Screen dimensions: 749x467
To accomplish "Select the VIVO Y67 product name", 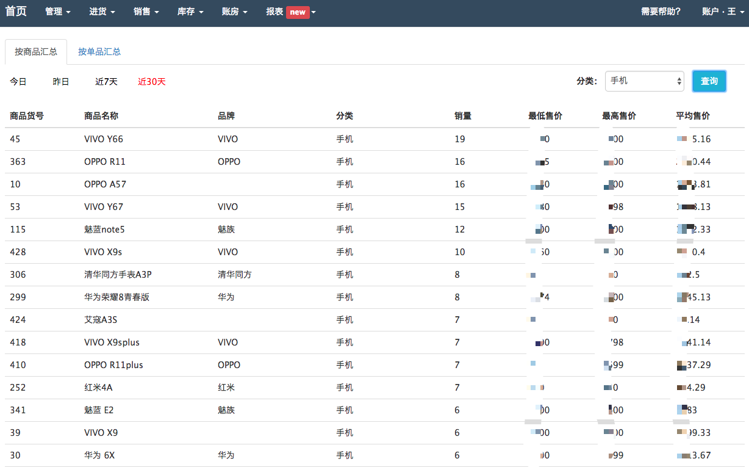I will coord(104,207).
